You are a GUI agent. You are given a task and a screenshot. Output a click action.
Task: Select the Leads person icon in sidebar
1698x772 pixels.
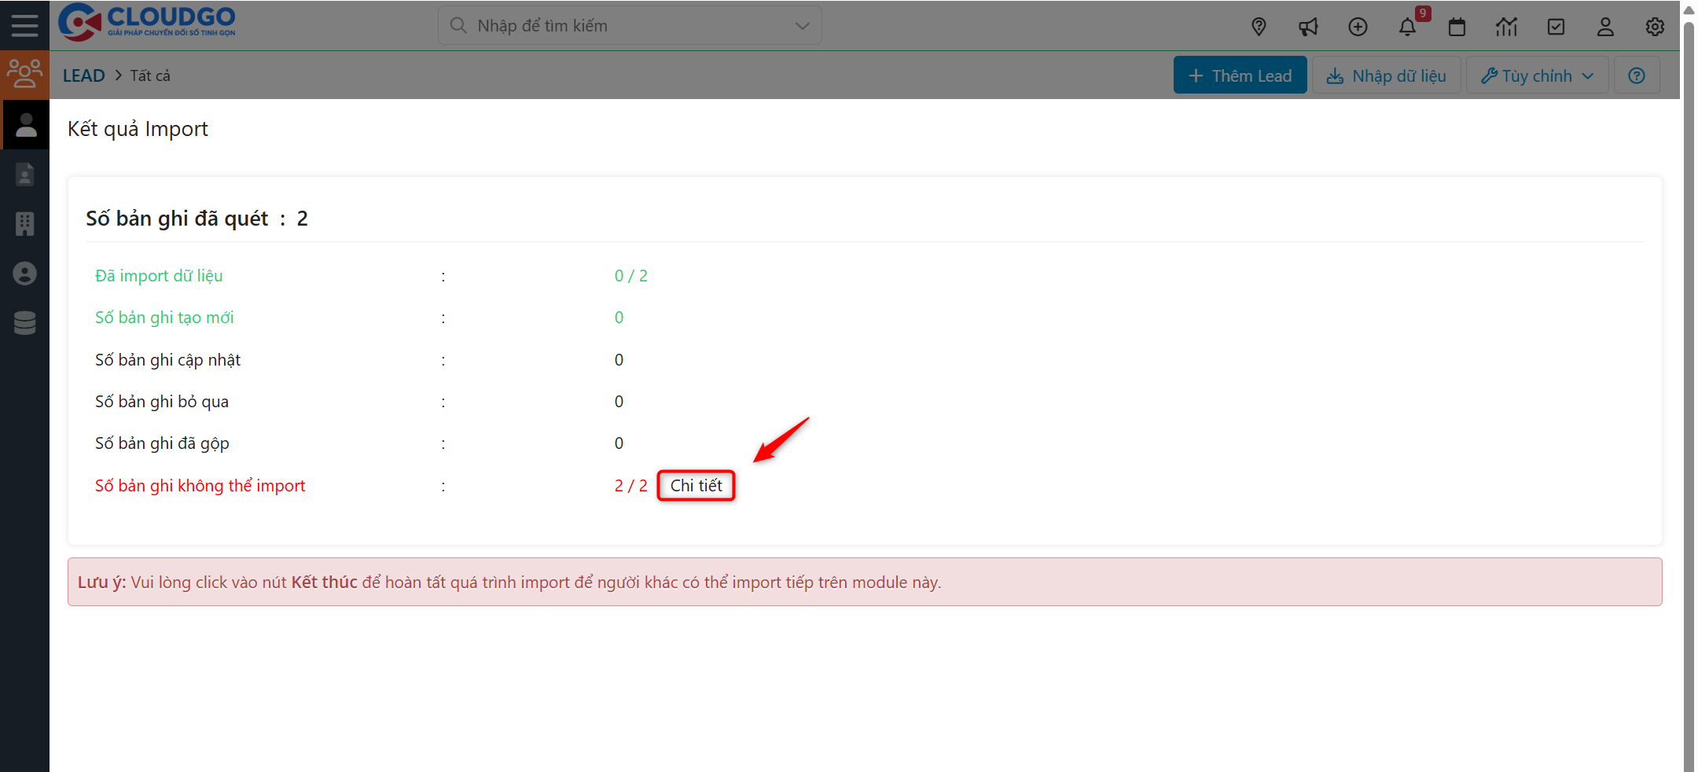point(24,124)
